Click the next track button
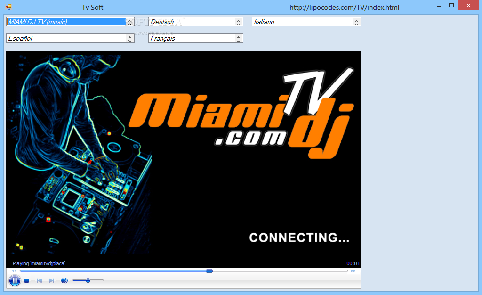 [51, 280]
